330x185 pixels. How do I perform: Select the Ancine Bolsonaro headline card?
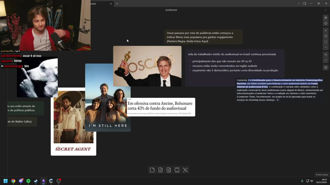[161, 107]
